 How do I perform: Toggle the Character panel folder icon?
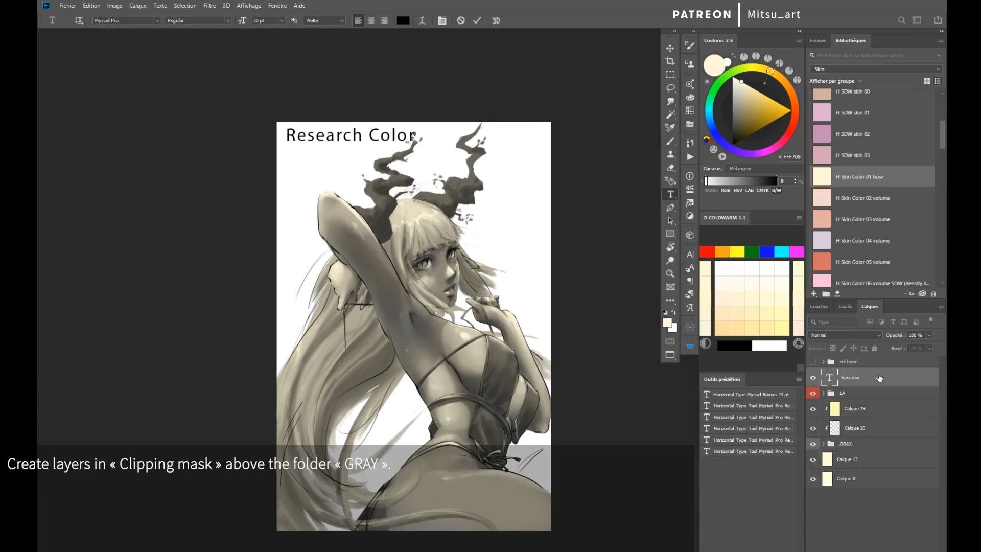pyautogui.click(x=442, y=20)
